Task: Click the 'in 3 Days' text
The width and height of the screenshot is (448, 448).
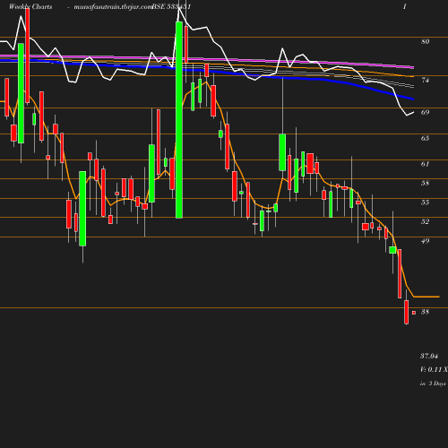Action: point(433,383)
